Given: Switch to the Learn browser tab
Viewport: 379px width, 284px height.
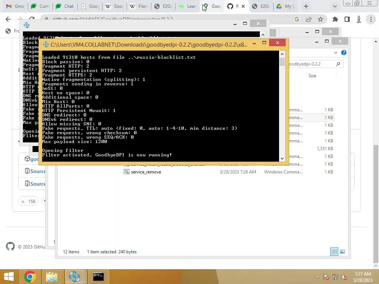Looking at the screenshot, I should (x=188, y=6).
